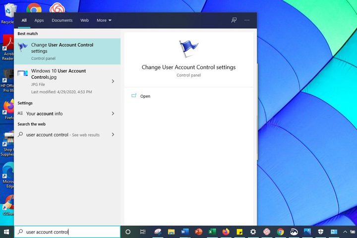The width and height of the screenshot is (357, 238).
Task: Click the Change User Account Control settings title in the preview
Action: (188, 67)
